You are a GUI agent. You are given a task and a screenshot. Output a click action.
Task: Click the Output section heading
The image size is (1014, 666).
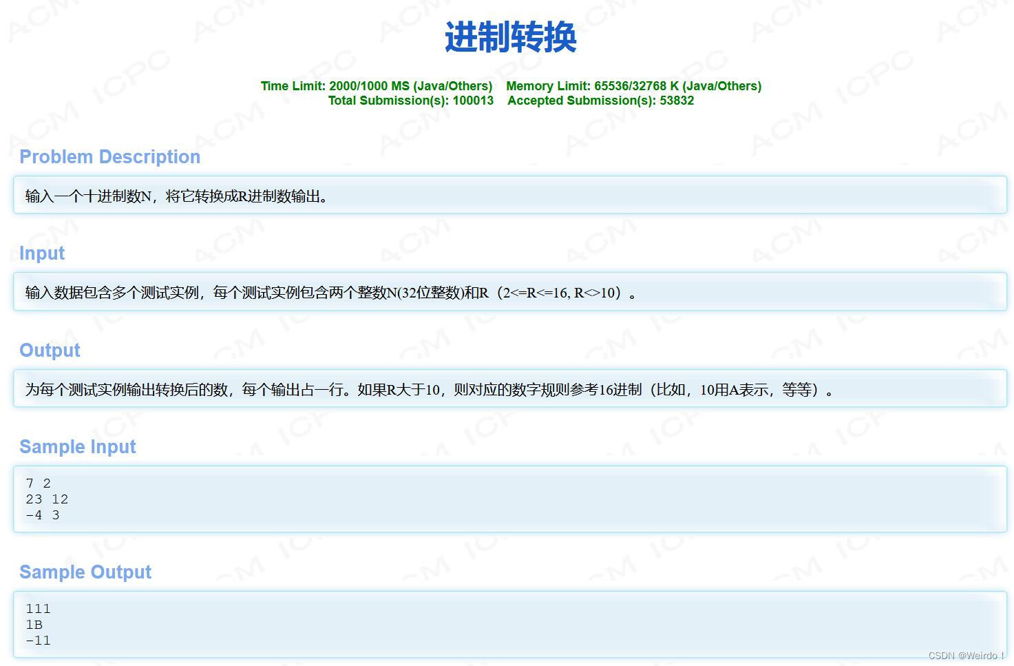49,351
